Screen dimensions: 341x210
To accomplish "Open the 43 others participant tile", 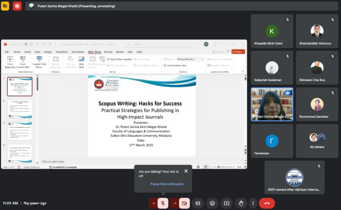I will tap(317, 141).
